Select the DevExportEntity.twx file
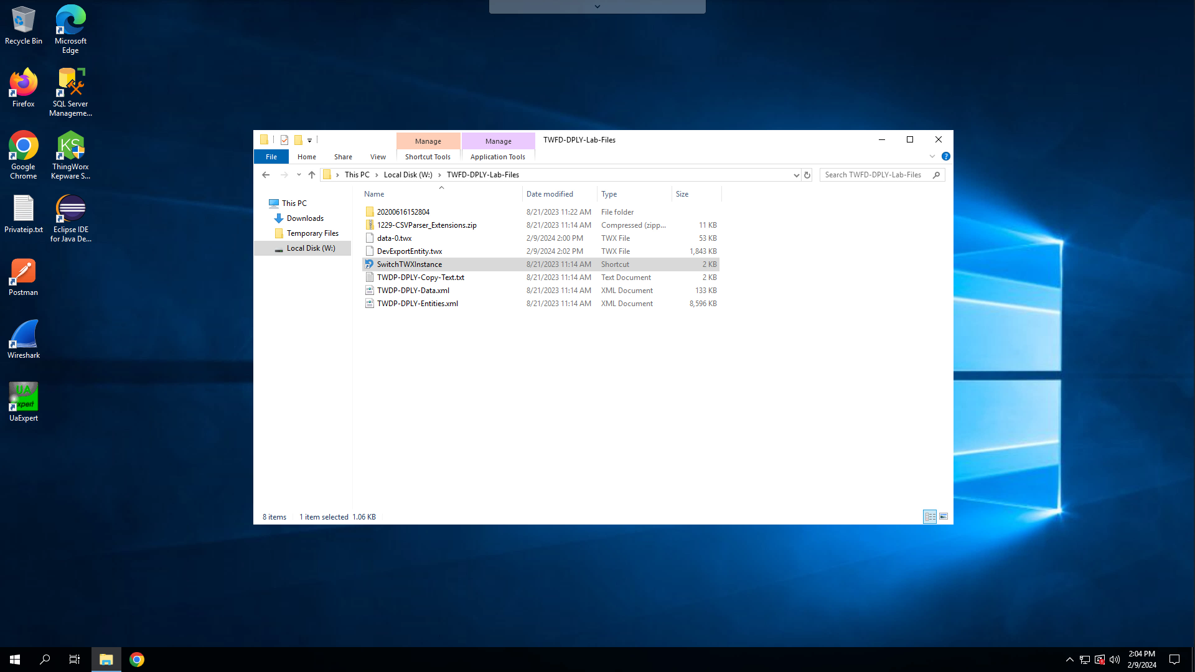The height and width of the screenshot is (672, 1195). (x=540, y=251)
